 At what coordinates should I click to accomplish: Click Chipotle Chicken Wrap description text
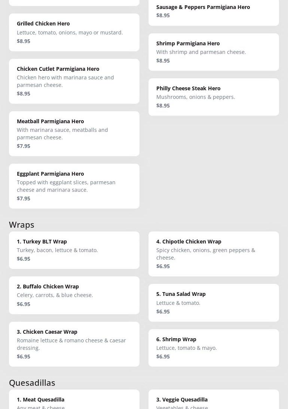pos(206,254)
